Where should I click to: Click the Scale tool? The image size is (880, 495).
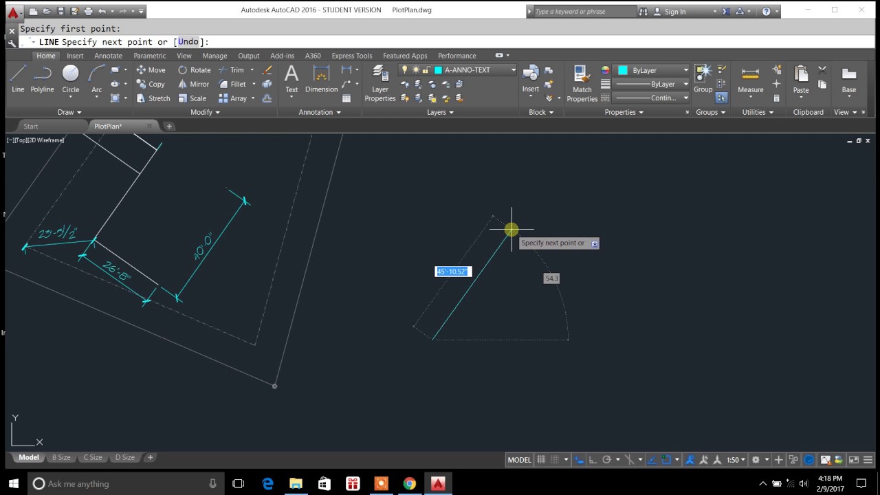(x=192, y=98)
